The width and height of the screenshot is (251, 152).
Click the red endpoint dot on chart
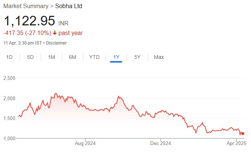[243, 134]
